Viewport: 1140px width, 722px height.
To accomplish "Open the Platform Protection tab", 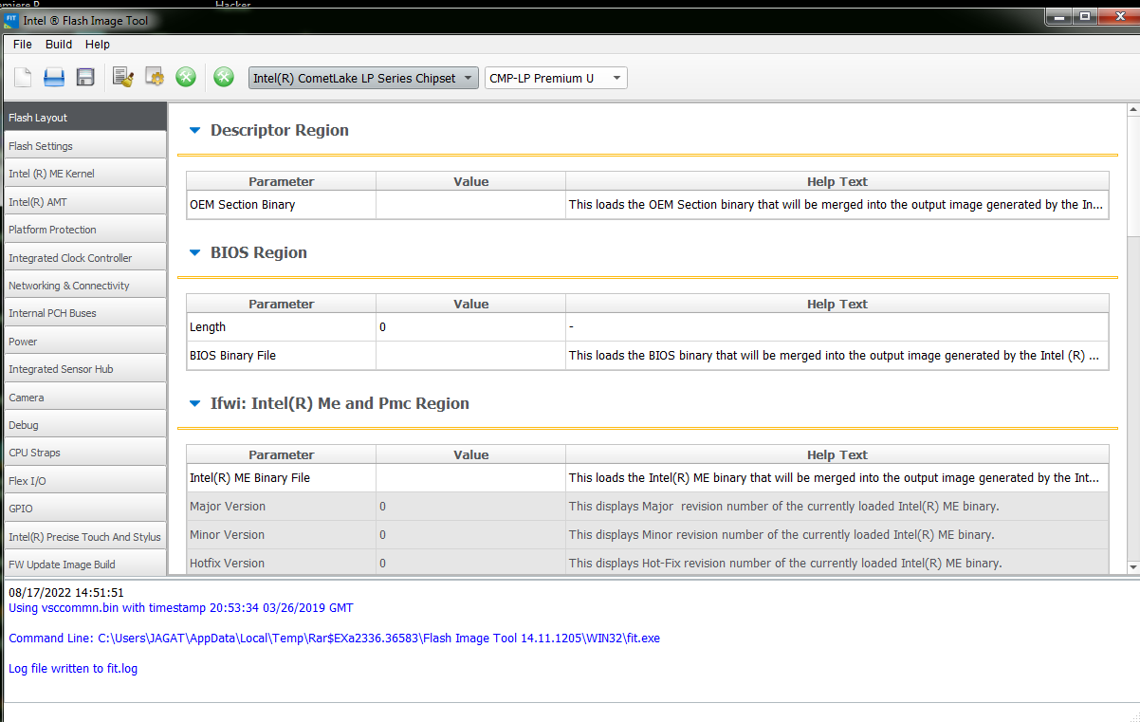I will coord(84,230).
